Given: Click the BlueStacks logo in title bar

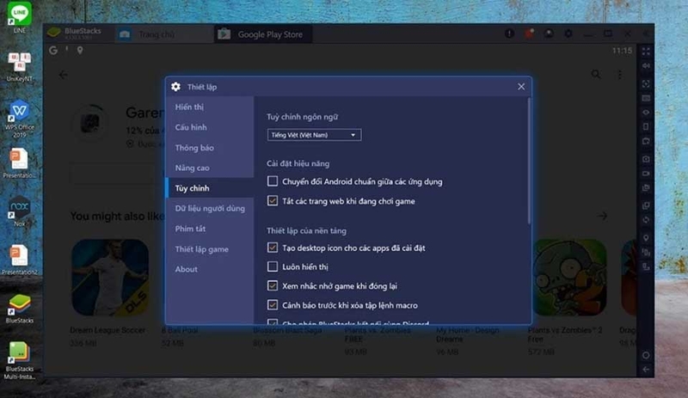Looking at the screenshot, I should tap(53, 33).
